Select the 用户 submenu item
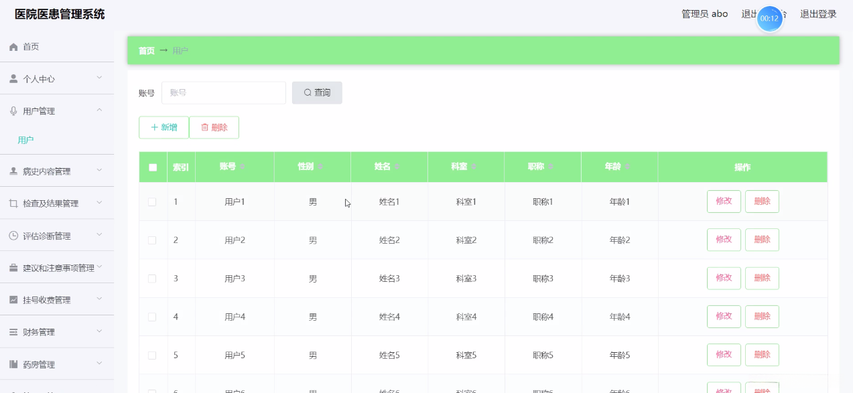The image size is (853, 393). coord(57,140)
